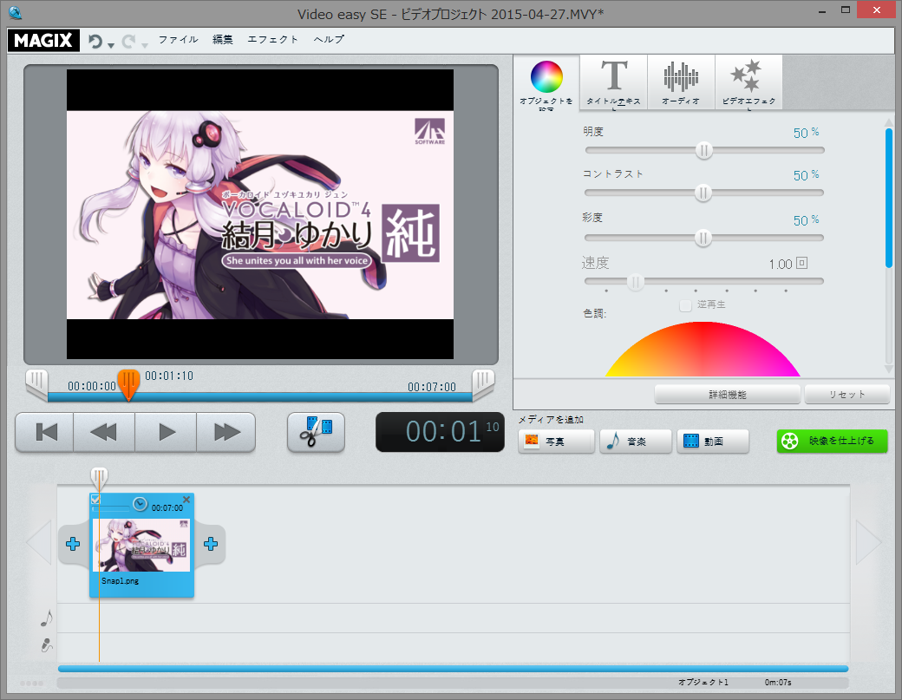902x700 pixels.
Task: Click the fast forward button
Action: click(226, 432)
